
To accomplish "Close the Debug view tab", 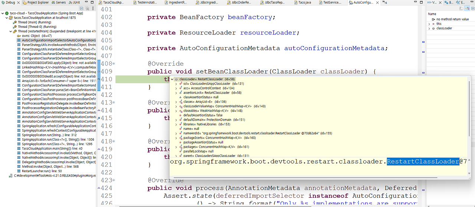I will click(x=19, y=2).
